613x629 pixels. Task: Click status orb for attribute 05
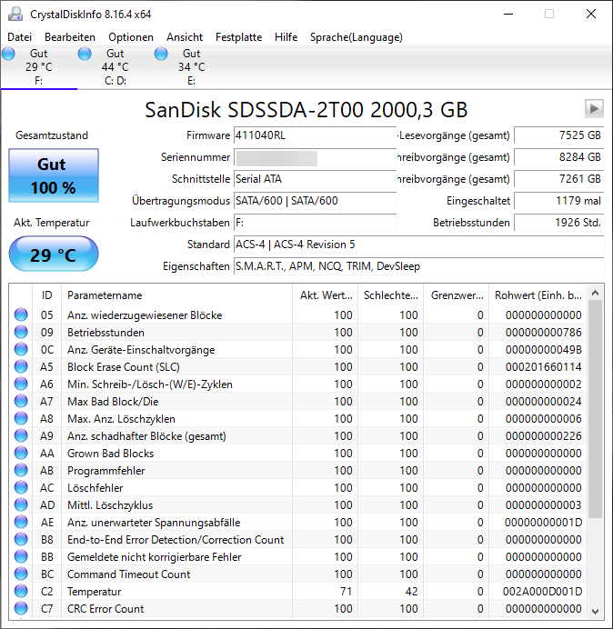pos(21,314)
